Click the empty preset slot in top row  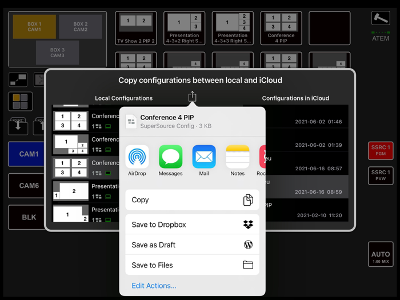point(330,28)
